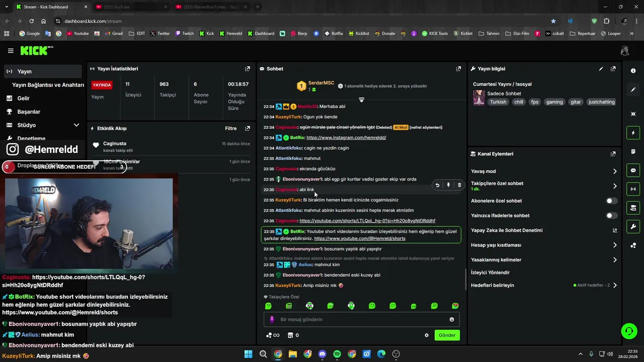This screenshot has height=362, width=644.
Task: Open the emoji picker in message box
Action: tap(452, 319)
